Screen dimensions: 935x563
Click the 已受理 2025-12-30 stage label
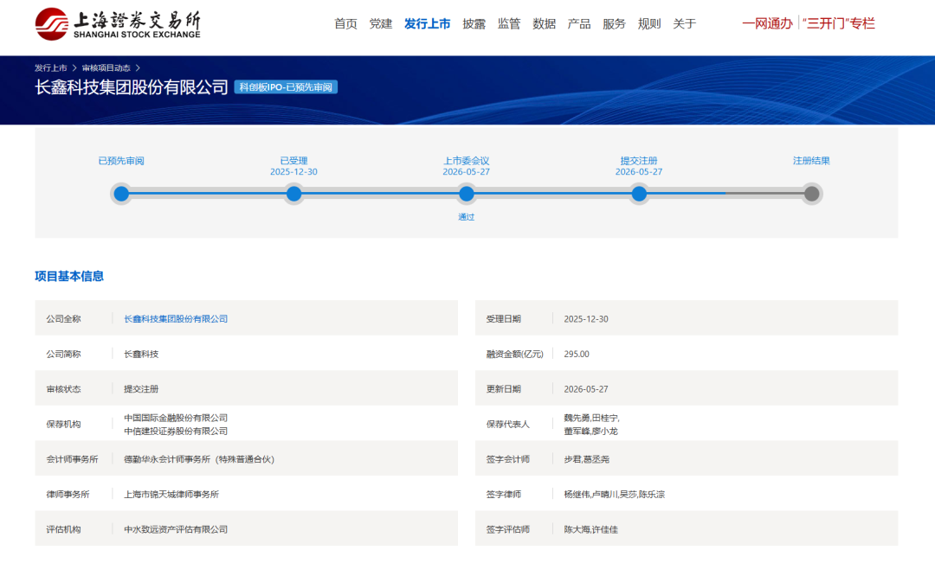pyautogui.click(x=293, y=166)
